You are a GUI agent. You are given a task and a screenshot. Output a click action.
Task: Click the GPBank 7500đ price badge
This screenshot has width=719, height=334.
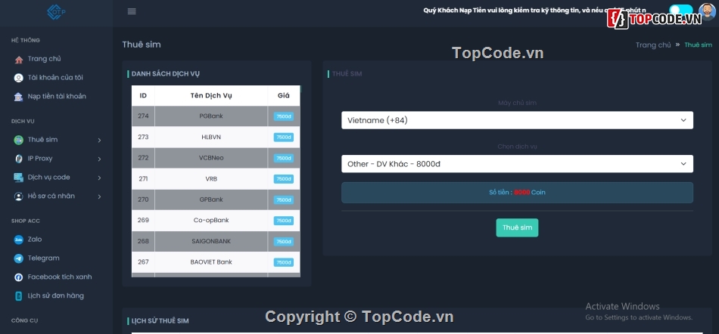[284, 200]
